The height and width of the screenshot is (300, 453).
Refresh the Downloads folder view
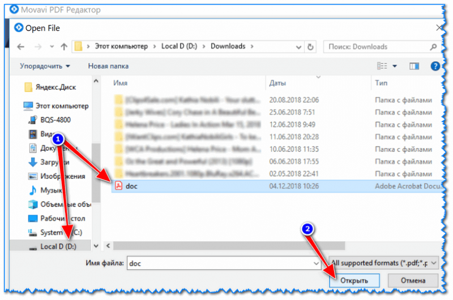click(310, 47)
